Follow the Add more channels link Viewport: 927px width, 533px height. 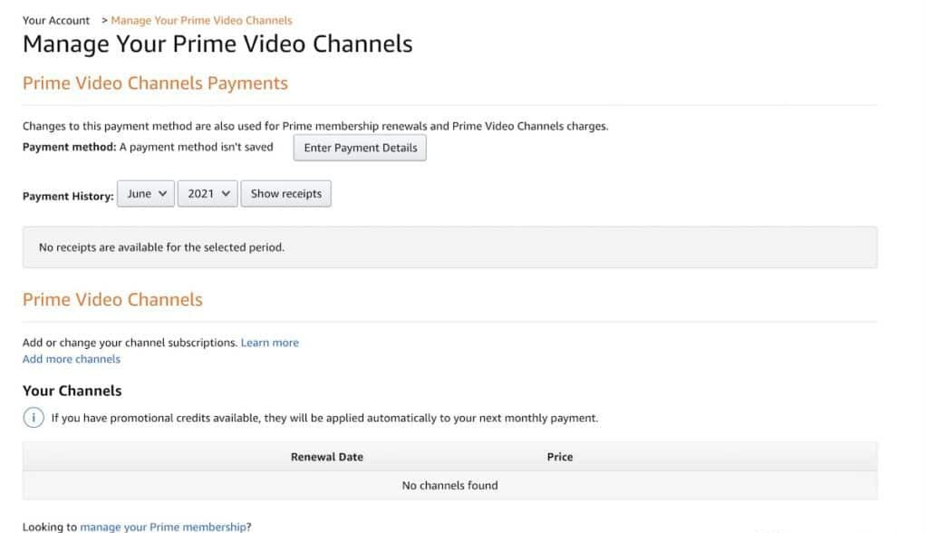coord(71,359)
